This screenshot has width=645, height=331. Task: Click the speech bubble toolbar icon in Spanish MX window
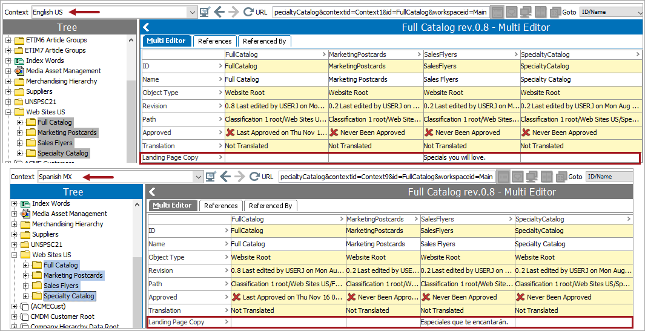tap(517, 177)
